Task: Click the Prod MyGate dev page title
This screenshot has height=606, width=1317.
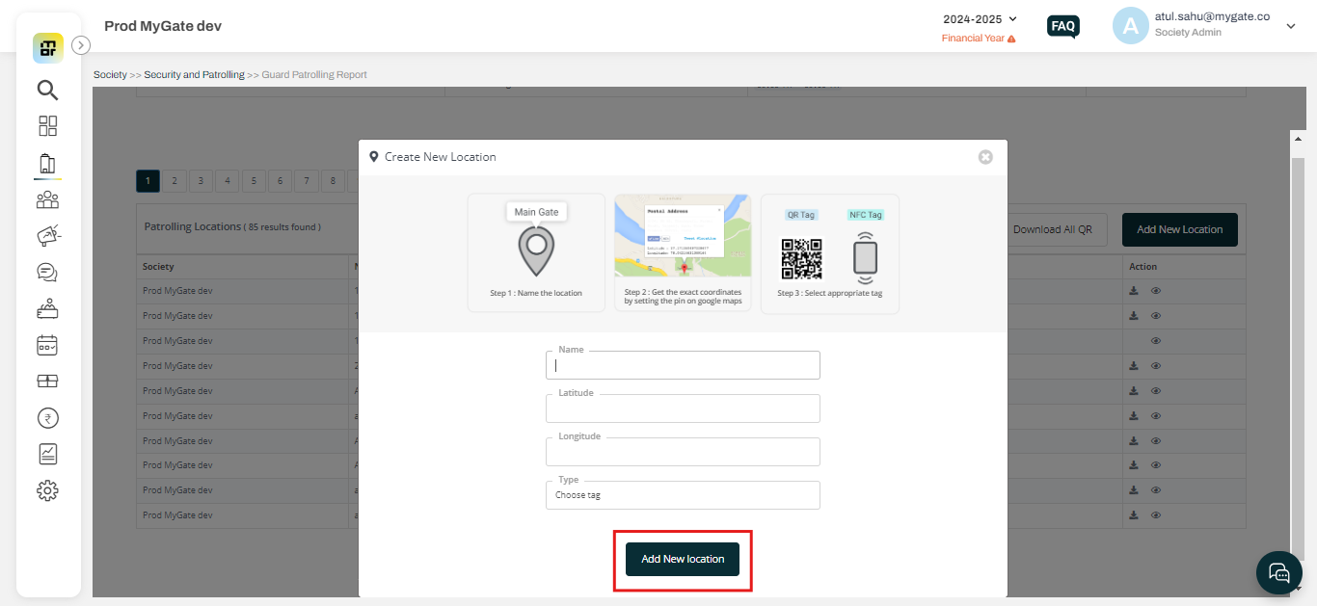Action: (163, 26)
